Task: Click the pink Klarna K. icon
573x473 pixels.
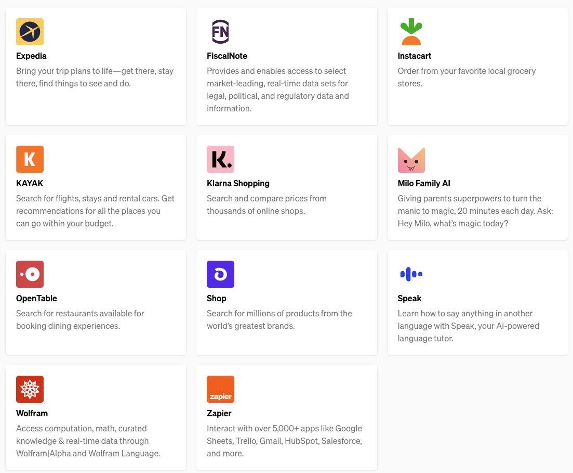Action: pos(220,159)
